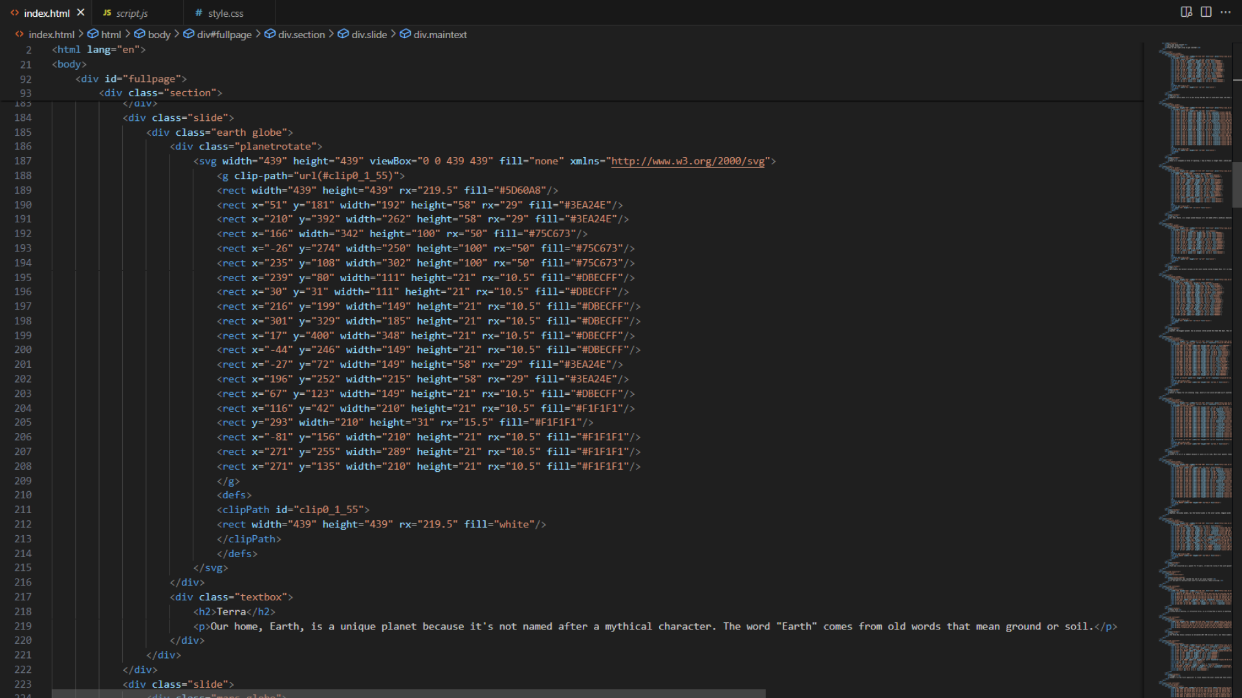Jump to sticky line <html lang="en">
The width and height of the screenshot is (1242, 698).
tap(99, 50)
